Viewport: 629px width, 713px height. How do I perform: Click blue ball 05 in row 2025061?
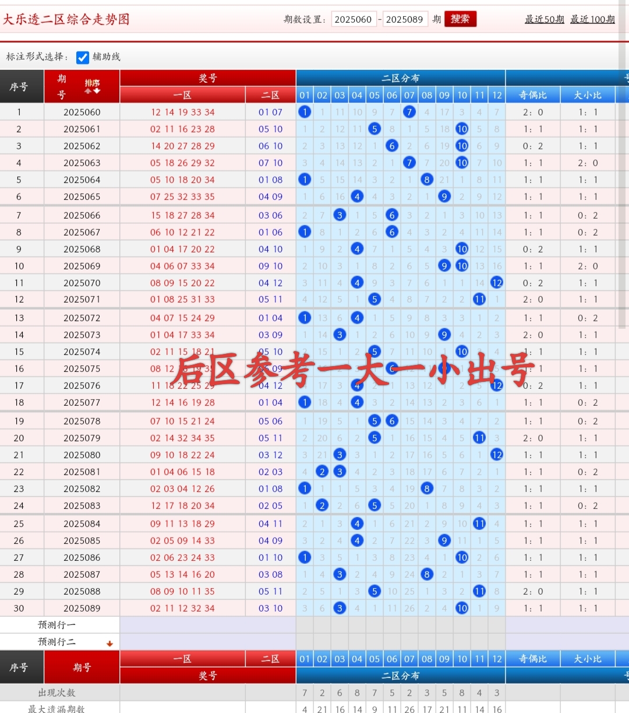click(x=374, y=129)
